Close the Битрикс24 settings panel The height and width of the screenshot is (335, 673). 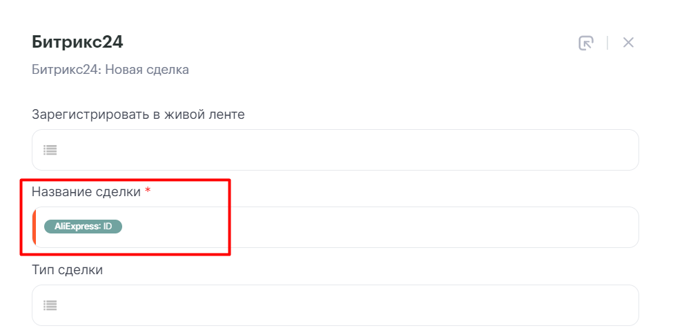(628, 43)
